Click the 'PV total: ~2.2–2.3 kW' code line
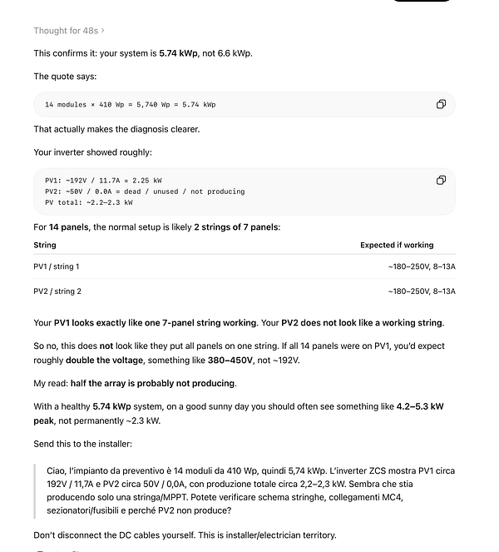Image resolution: width=499 pixels, height=552 pixels. 89,202
